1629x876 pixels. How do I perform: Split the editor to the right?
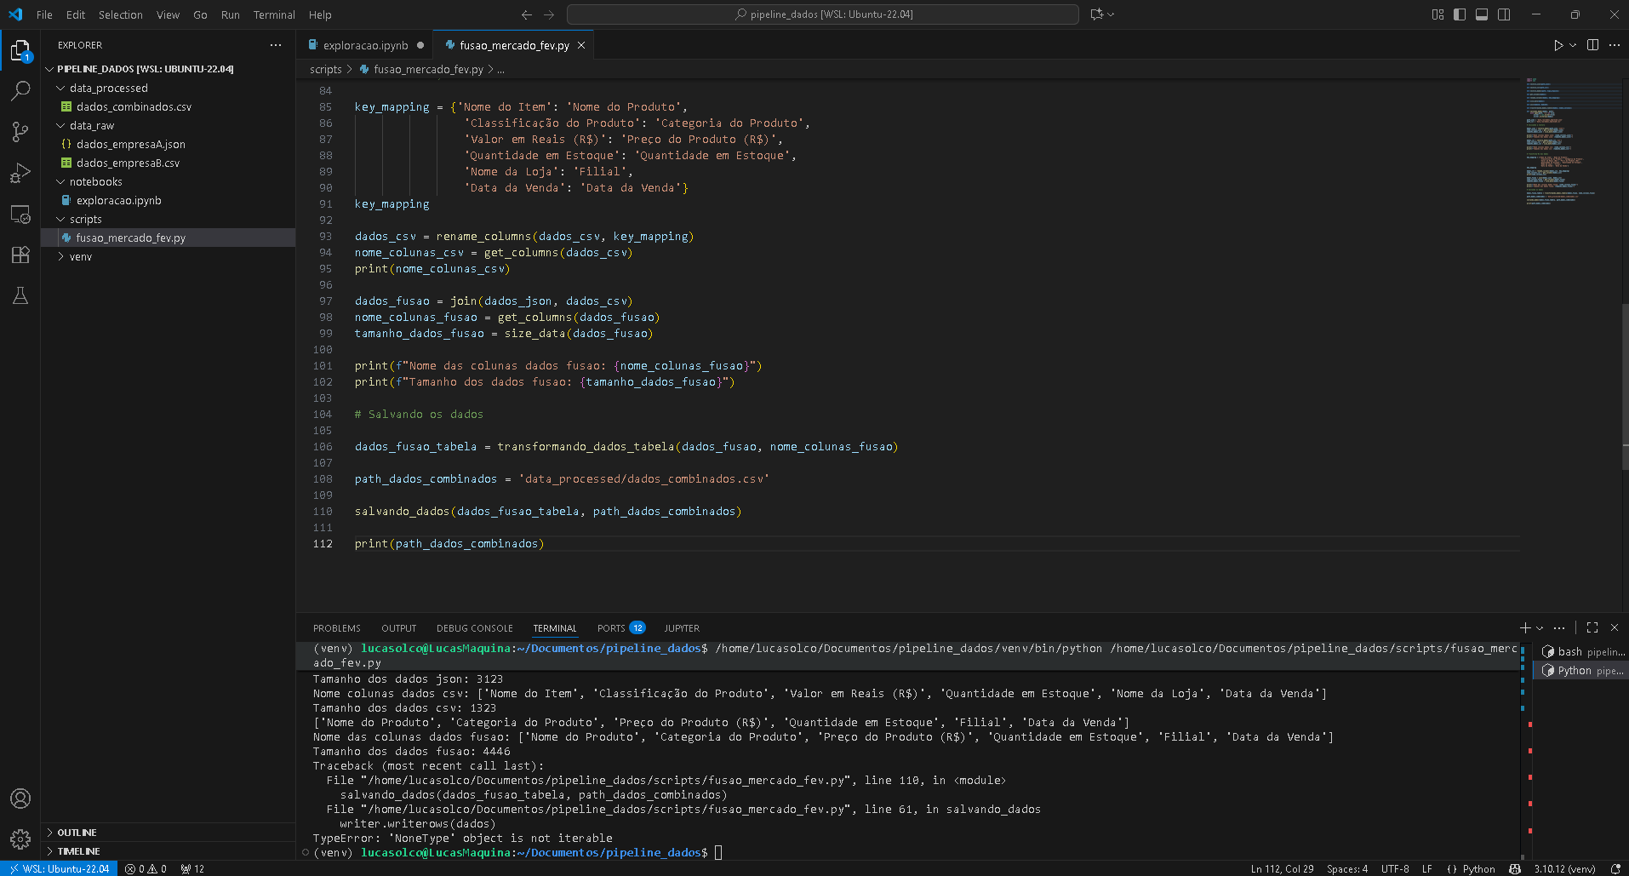1592,45
